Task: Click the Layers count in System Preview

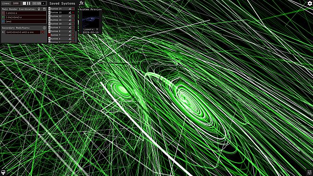Action: click(x=90, y=29)
